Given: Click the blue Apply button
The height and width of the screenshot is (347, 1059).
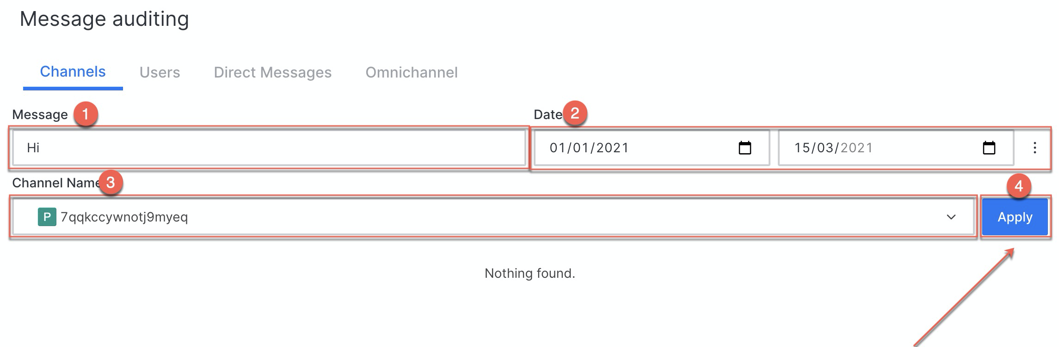Looking at the screenshot, I should click(x=1015, y=217).
